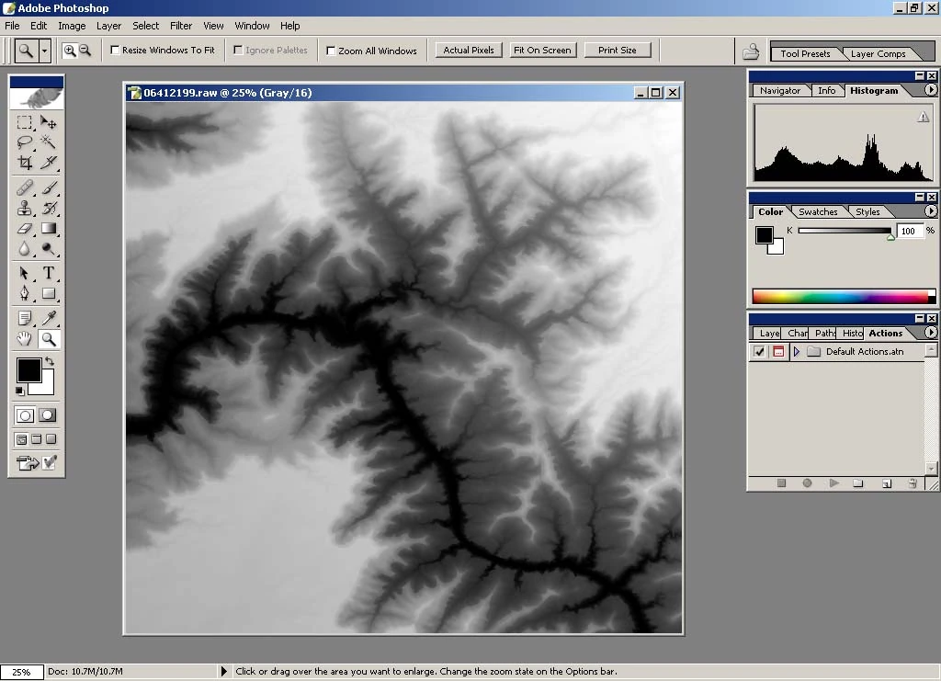The width and height of the screenshot is (941, 681).
Task: Expand the Default Actions.atn set
Action: tap(797, 351)
